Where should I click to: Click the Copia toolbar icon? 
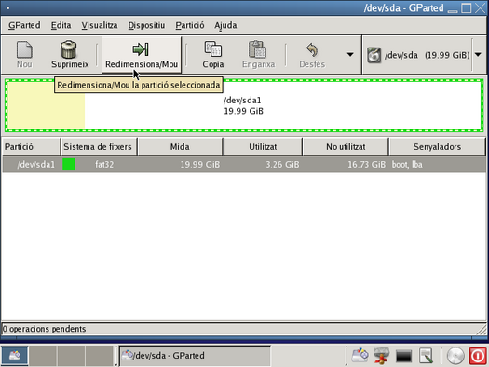[x=213, y=49]
